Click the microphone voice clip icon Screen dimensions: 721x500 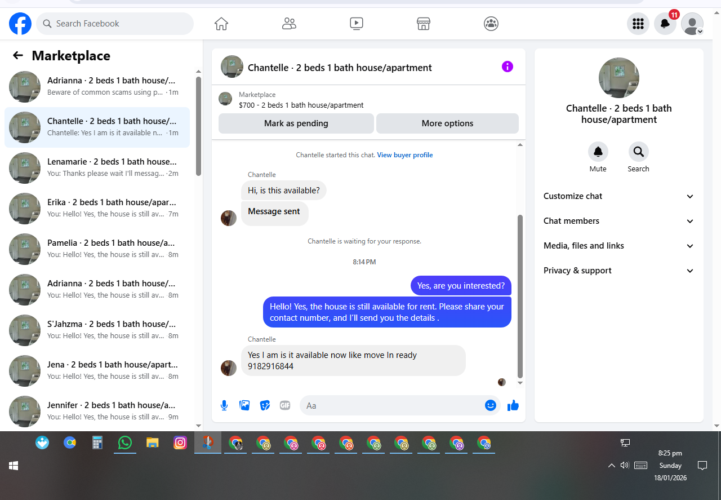[224, 405]
